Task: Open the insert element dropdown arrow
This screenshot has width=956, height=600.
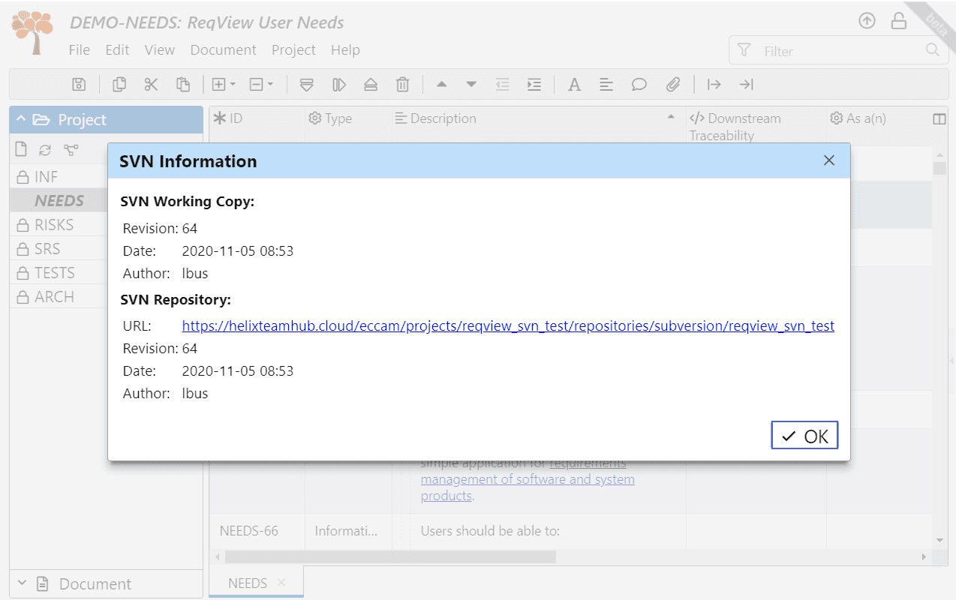Action: point(233,84)
